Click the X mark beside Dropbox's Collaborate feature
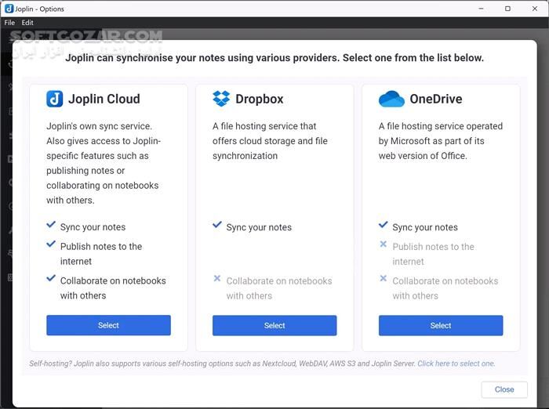Viewport: 549px width, 409px height. (217, 278)
